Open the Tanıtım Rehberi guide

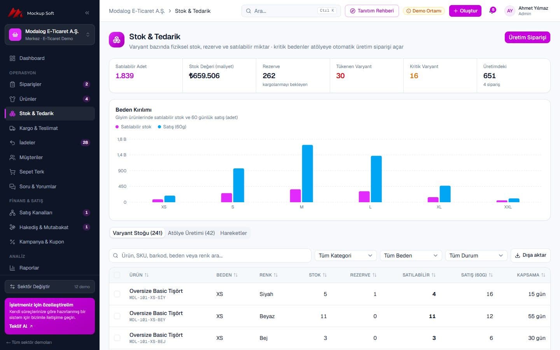tap(372, 11)
